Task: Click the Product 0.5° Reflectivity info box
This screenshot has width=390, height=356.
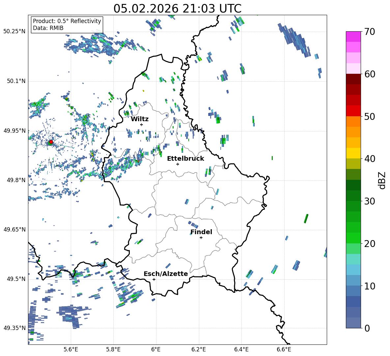Action: 67,25
